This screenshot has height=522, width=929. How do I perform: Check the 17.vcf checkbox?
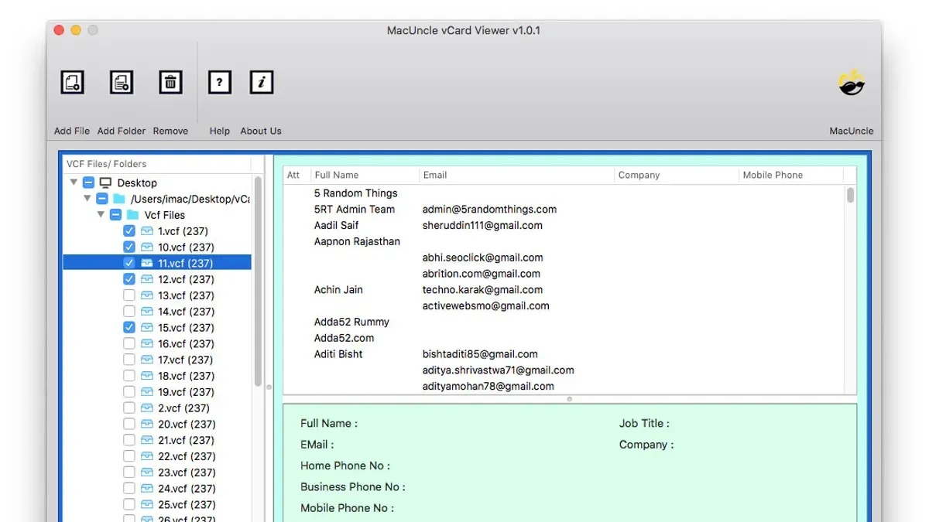tap(129, 360)
